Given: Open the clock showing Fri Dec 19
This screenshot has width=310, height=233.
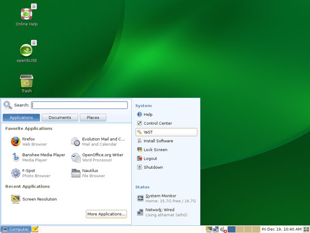Looking at the screenshot, I should click(281, 229).
